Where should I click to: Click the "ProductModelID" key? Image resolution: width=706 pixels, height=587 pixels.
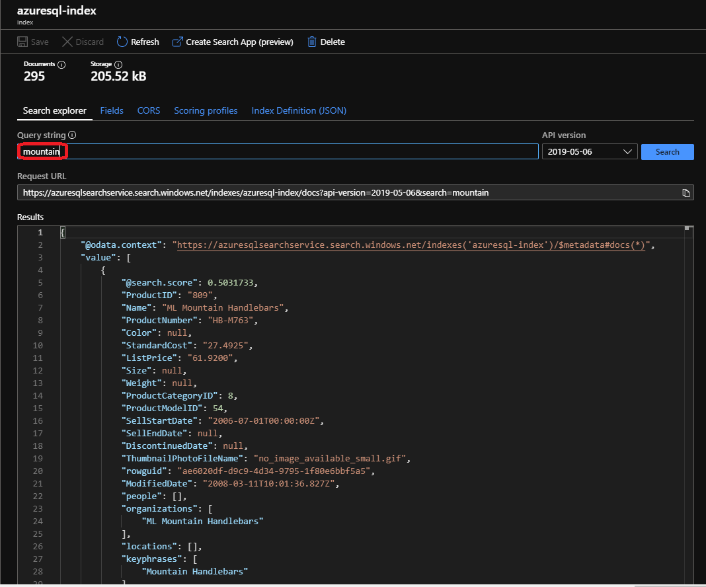pyautogui.click(x=162, y=409)
